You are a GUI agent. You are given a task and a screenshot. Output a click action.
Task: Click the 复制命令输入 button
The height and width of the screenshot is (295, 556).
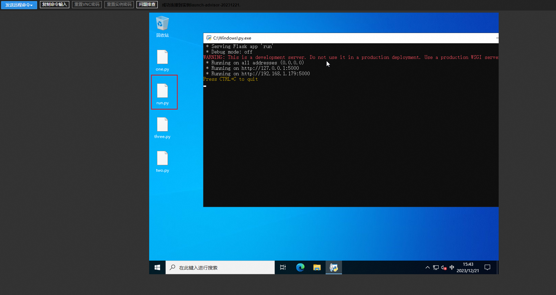point(55,4)
